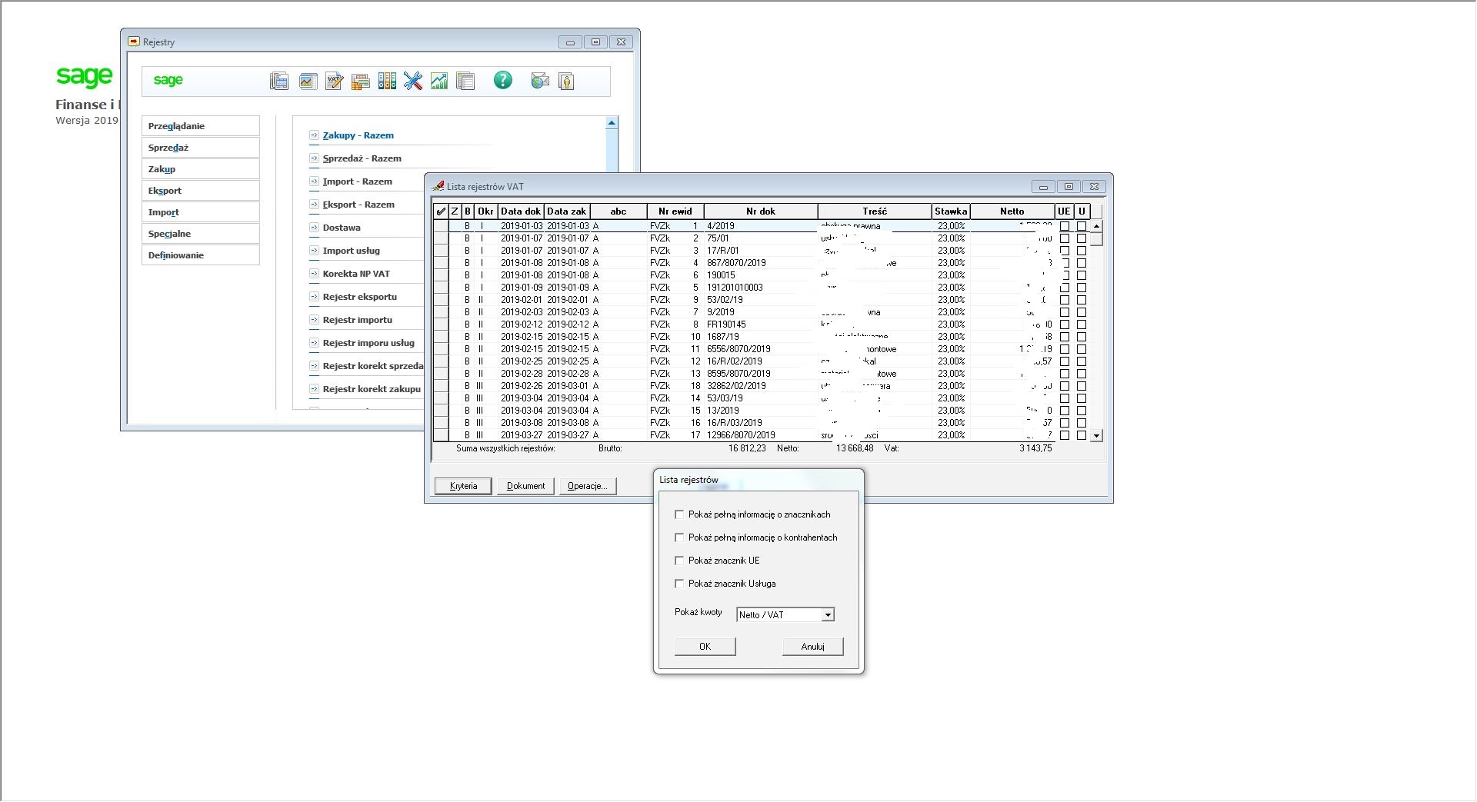Viewport: 1477px width, 802px height.
Task: Click scroll up arrow in Rejestry list panel
Action: 612,123
